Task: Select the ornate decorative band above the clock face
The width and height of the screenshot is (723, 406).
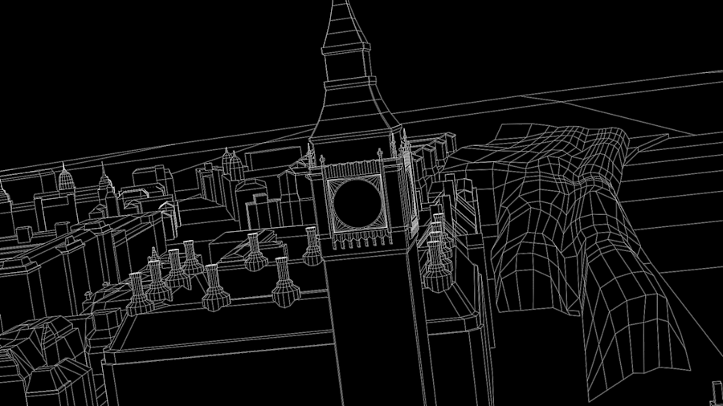Action: click(353, 169)
